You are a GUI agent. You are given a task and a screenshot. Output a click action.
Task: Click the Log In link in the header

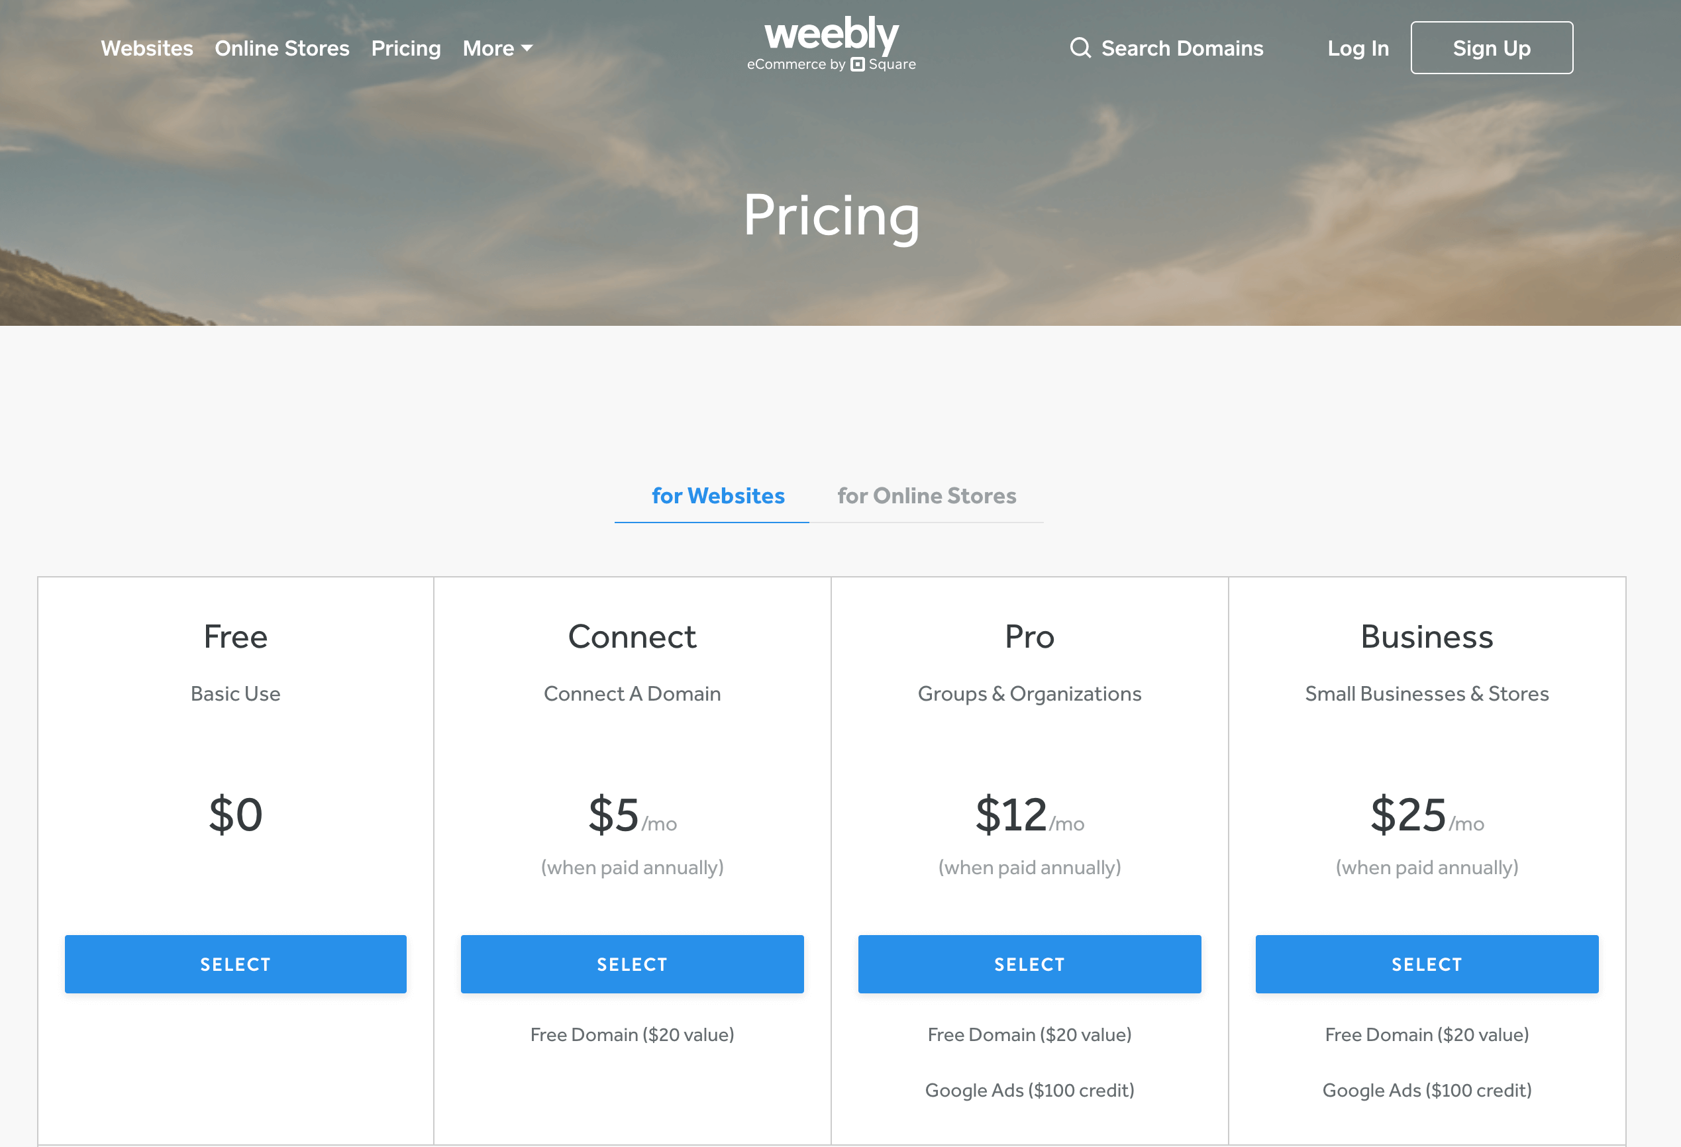pos(1356,47)
